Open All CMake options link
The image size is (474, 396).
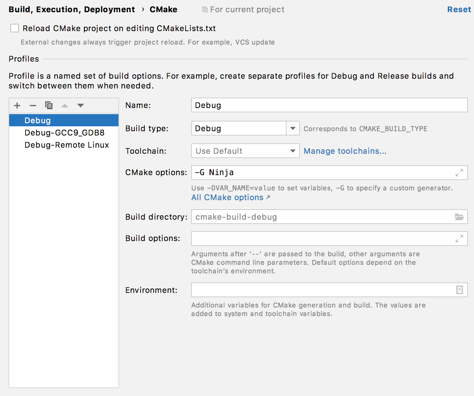click(231, 197)
